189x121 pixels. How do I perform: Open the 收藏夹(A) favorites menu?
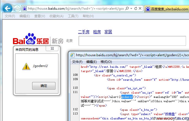click(57, 16)
